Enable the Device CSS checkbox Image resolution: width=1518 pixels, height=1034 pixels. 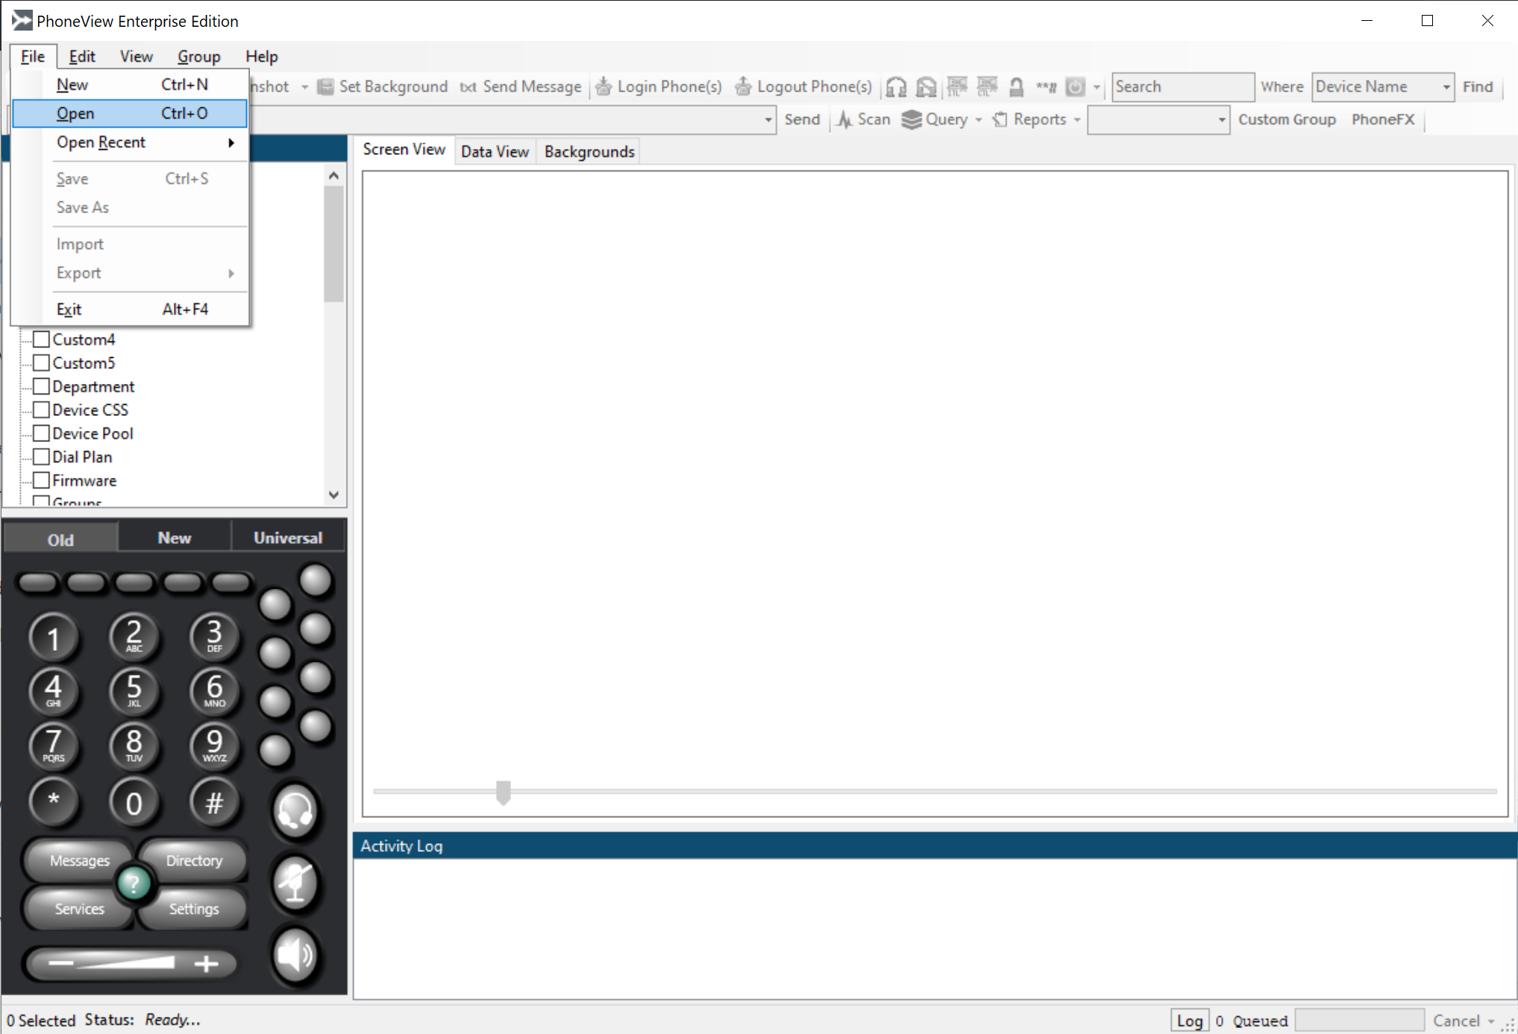(x=42, y=410)
